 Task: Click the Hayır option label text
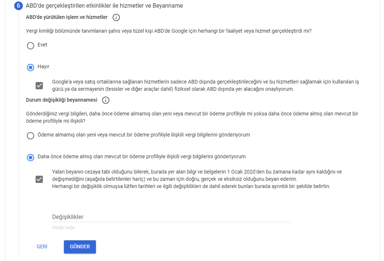[44, 66]
